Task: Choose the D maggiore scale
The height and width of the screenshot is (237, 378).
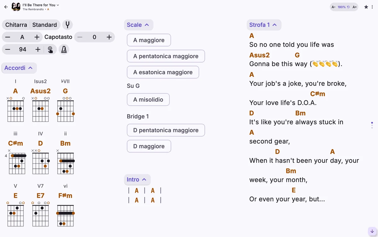Action: (x=149, y=146)
